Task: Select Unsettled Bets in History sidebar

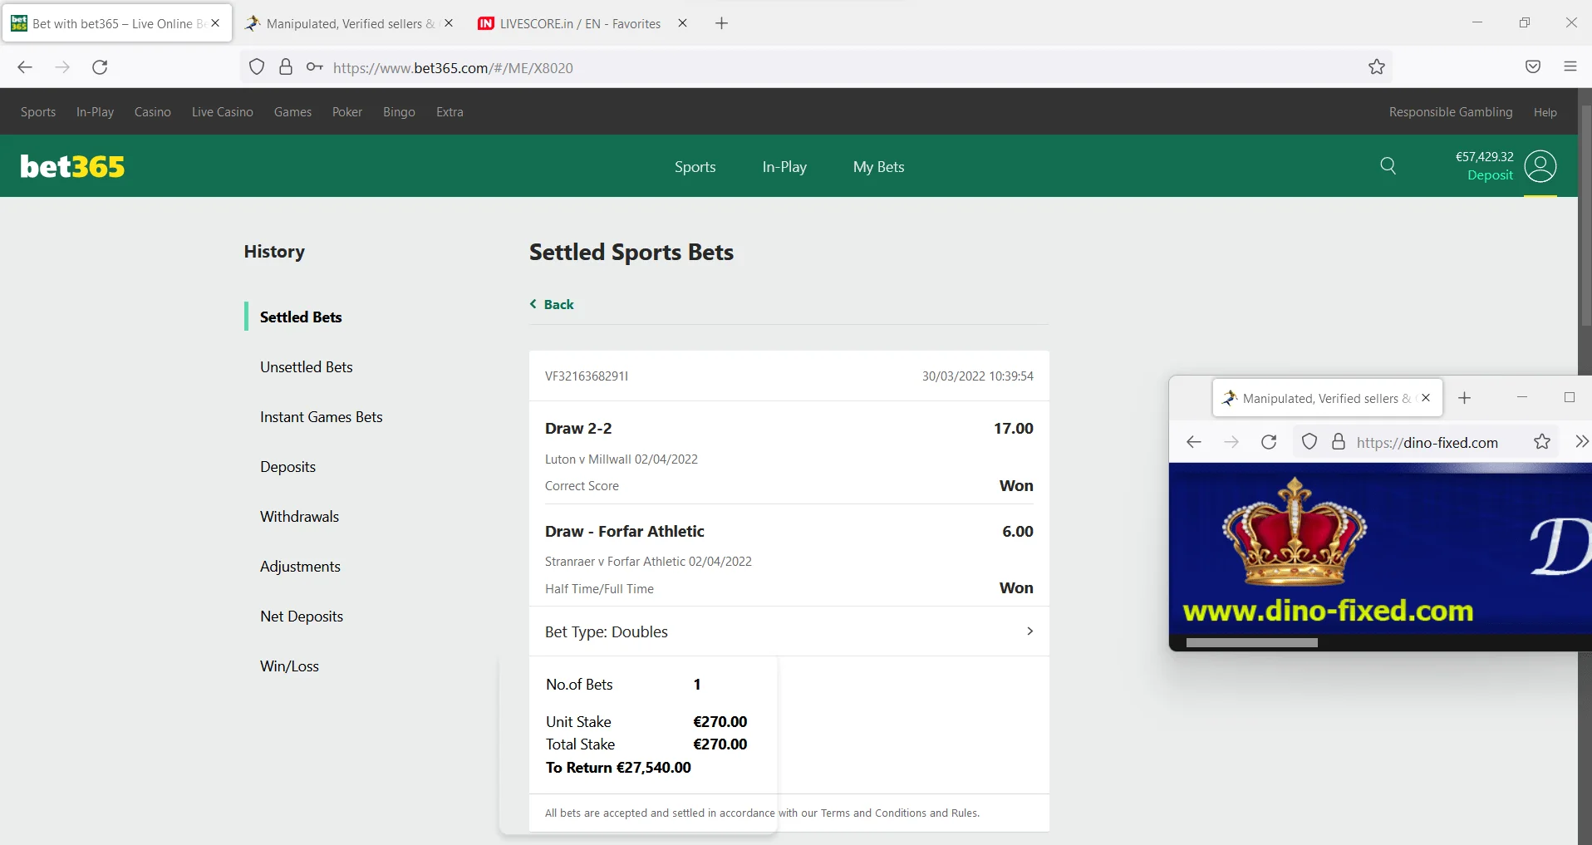Action: point(307,366)
